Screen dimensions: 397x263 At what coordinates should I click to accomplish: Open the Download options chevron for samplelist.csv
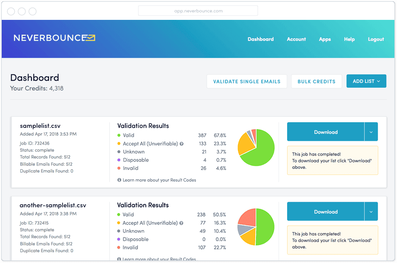coord(372,132)
